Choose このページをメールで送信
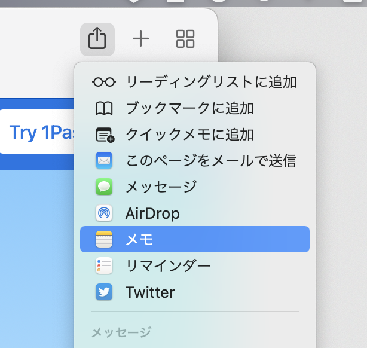The image size is (367, 348). click(x=195, y=161)
